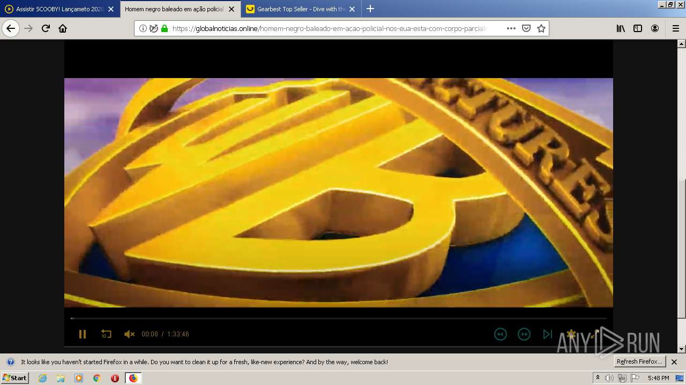This screenshot has width=686, height=385.
Task: Click the video frame
Action: (339, 192)
